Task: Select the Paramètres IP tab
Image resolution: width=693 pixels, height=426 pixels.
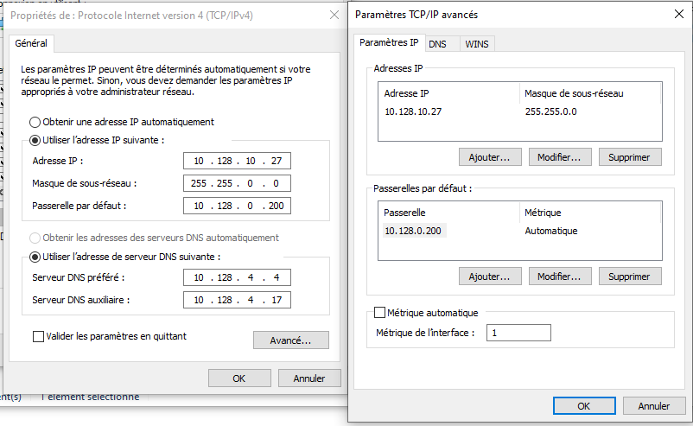Action: click(x=389, y=42)
